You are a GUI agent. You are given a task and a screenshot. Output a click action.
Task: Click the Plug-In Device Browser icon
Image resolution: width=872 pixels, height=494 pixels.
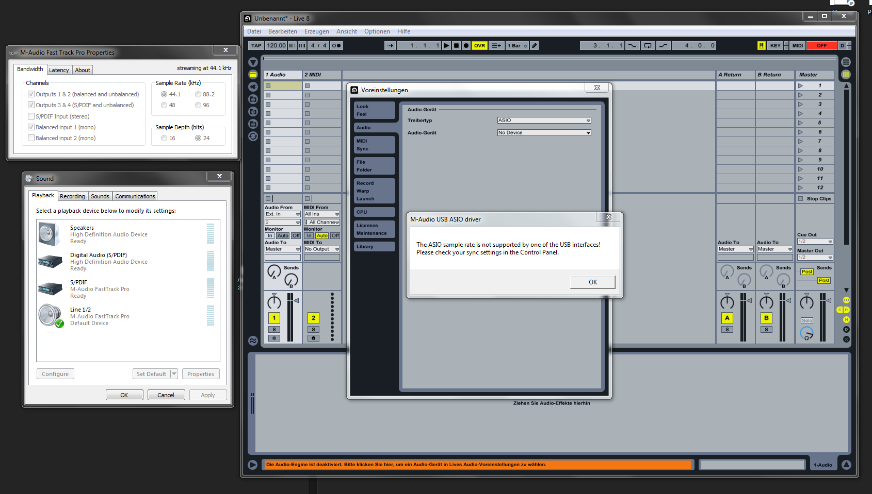[253, 87]
